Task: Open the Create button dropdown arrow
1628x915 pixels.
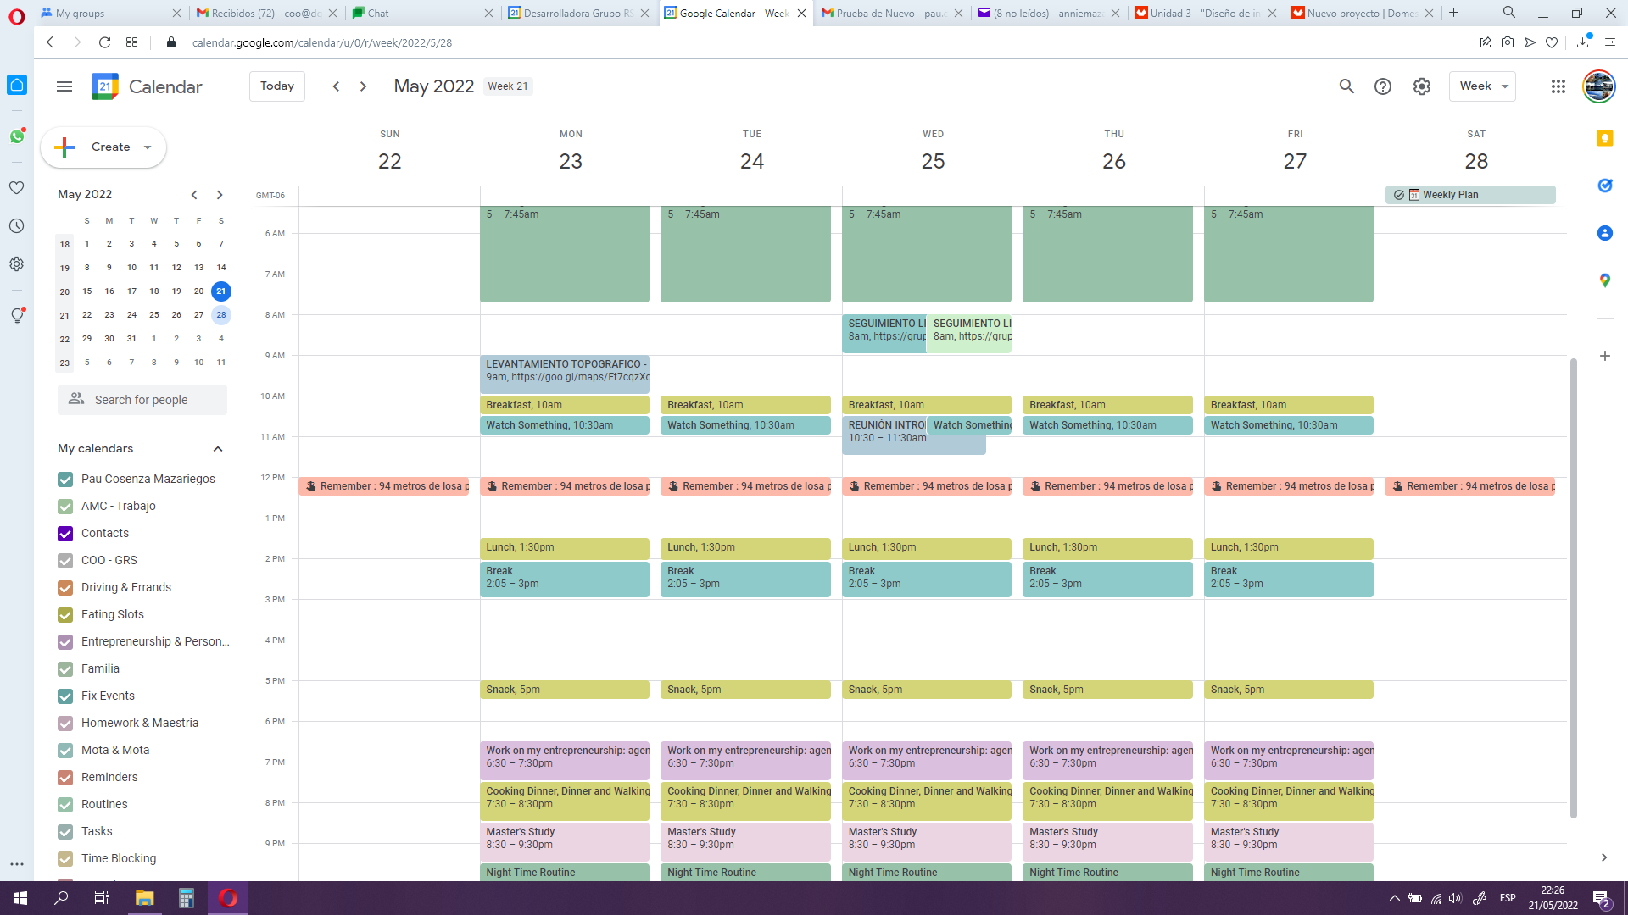Action: click(148, 147)
